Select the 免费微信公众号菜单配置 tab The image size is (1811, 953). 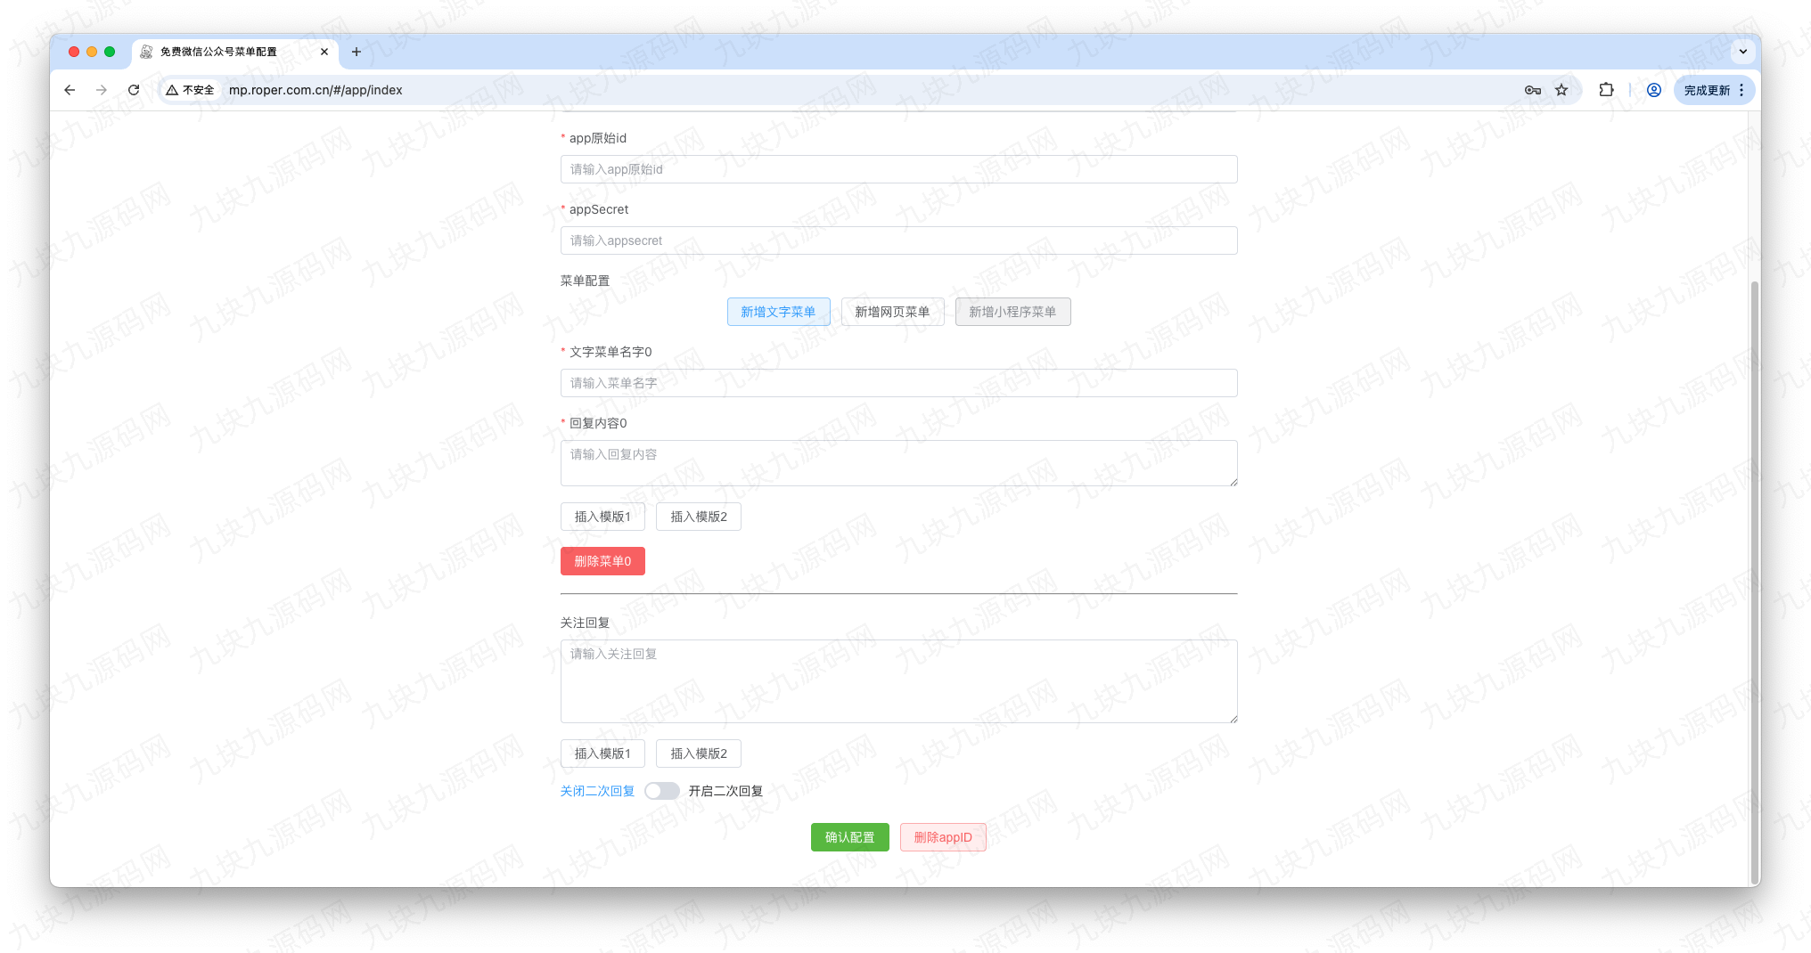[x=235, y=52]
